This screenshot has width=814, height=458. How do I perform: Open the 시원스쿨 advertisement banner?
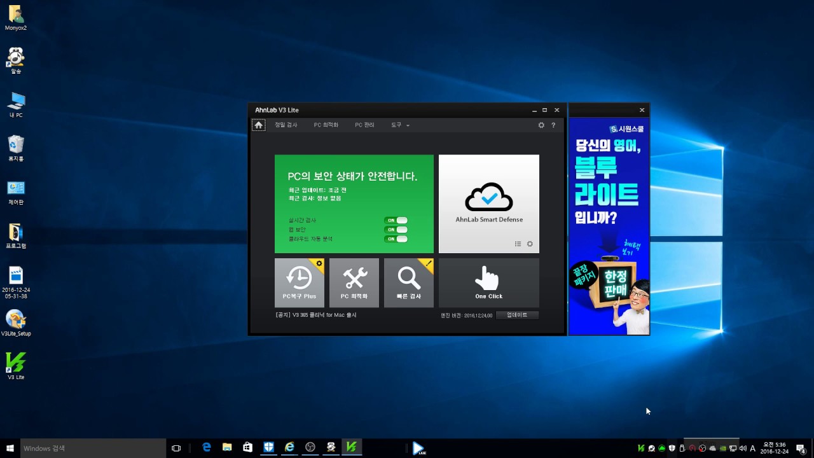coord(609,226)
